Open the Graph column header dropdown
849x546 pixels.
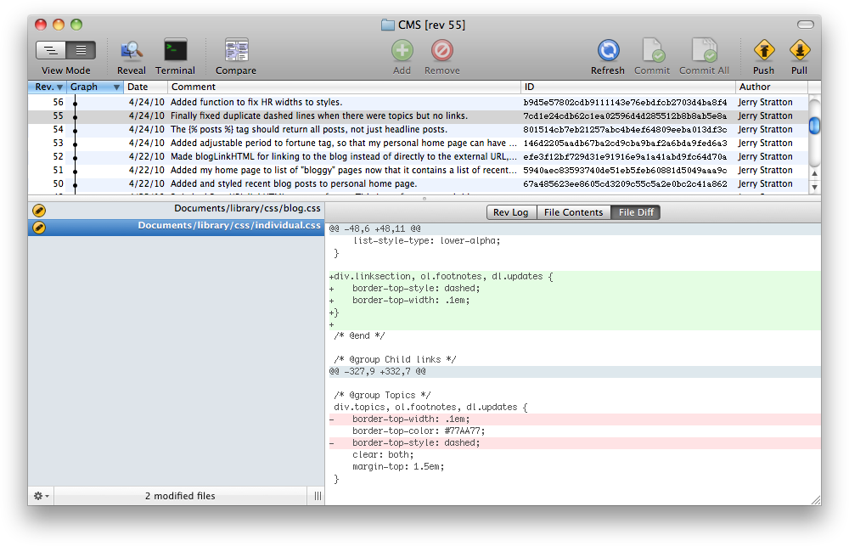click(x=116, y=87)
